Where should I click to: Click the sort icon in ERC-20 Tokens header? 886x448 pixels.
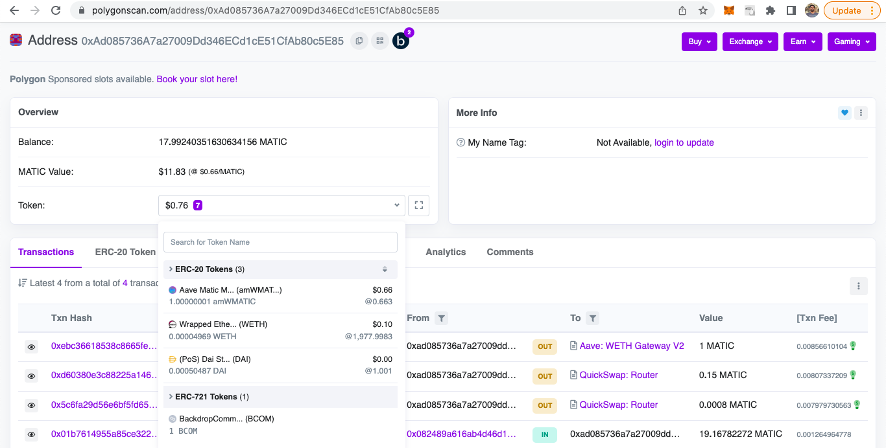(x=385, y=269)
